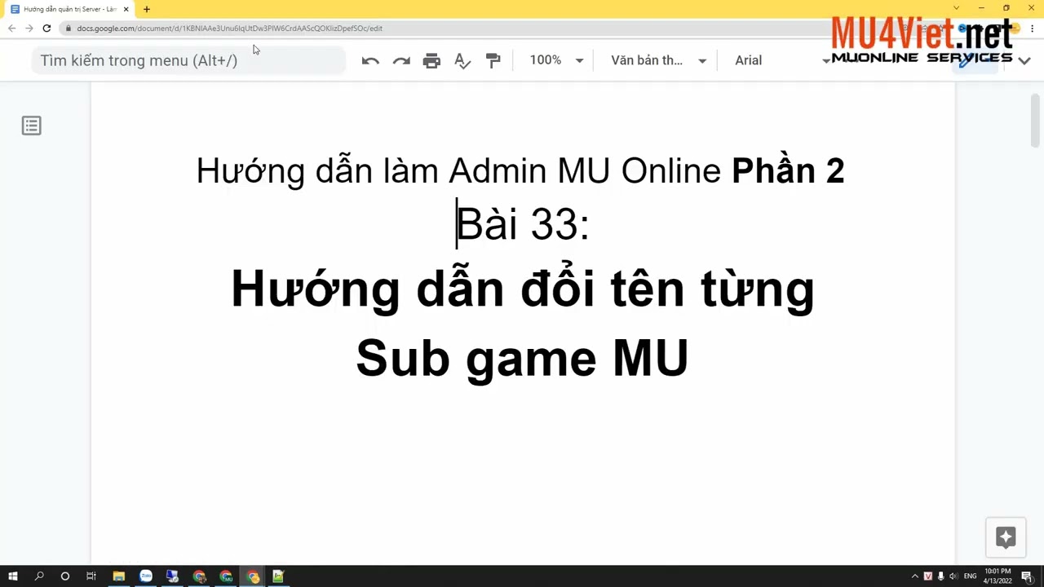Print the document using printer icon
Screen dimensions: 1044x587
[431, 60]
